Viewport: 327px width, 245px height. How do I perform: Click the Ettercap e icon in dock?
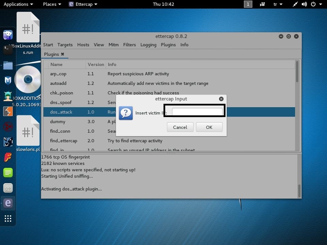click(x=8, y=203)
